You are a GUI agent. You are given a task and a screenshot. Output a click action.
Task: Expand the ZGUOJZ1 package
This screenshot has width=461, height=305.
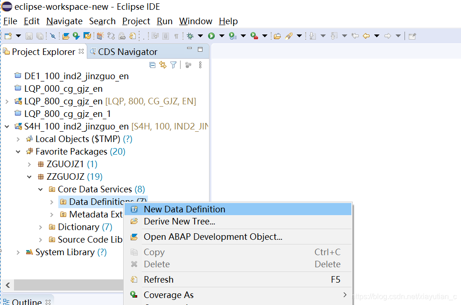[29, 164]
